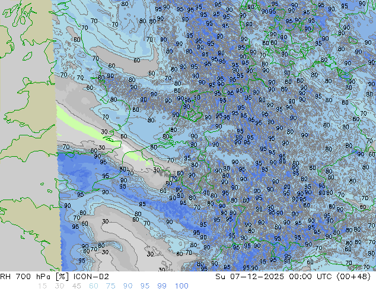The image size is (376, 291).
Task: Click the '(00+48)' forecast offset text
Action: tap(354, 277)
